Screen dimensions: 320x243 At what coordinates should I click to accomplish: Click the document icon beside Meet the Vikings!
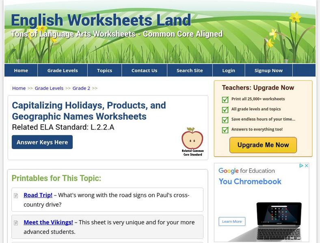[x=16, y=223]
